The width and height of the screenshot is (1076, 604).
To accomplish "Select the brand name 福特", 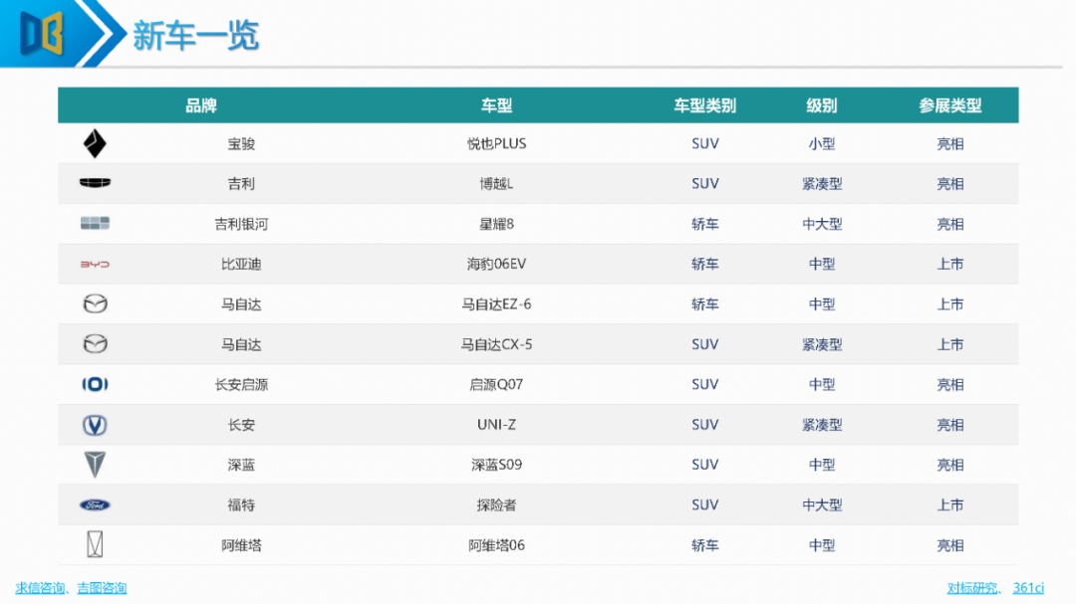I will (x=241, y=505).
